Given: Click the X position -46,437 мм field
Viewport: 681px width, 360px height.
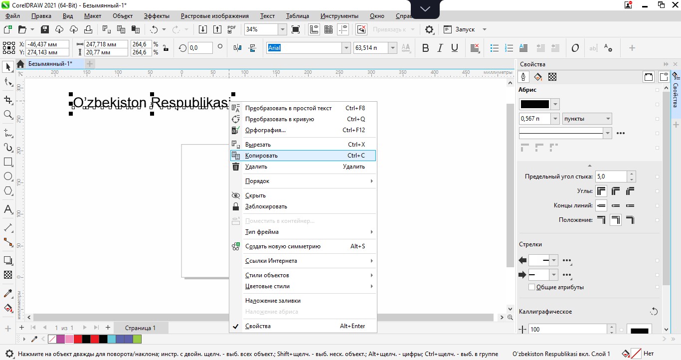Looking at the screenshot, I should [47, 44].
